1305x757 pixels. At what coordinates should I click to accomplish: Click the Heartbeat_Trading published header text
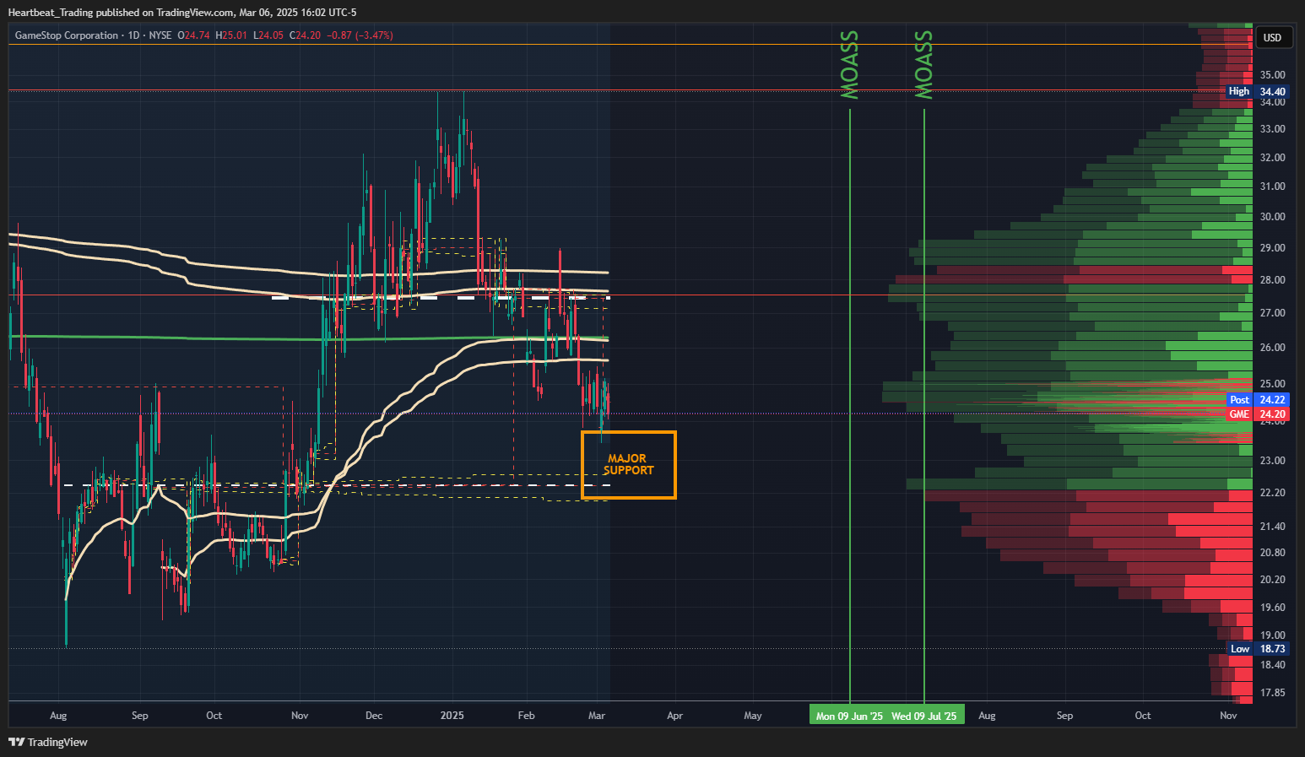(181, 12)
